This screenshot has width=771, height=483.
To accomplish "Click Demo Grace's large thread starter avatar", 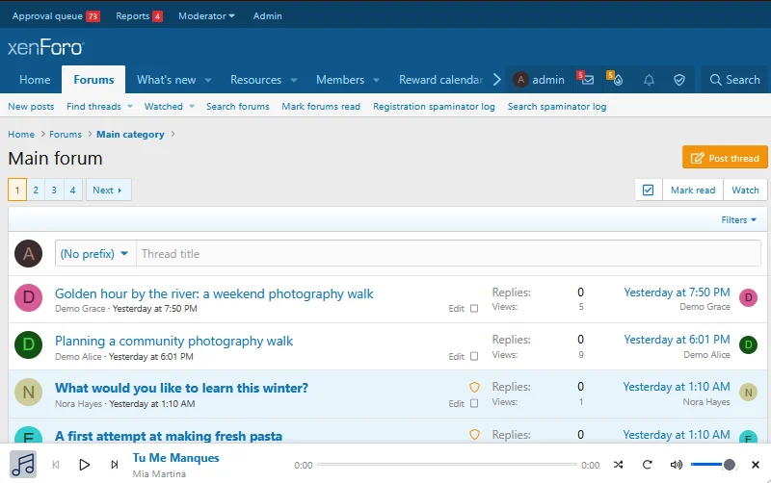I will (x=29, y=297).
